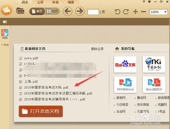170x129 pixels.
Task: Open the title bar menu dropdown arrow
Action: [144, 2]
